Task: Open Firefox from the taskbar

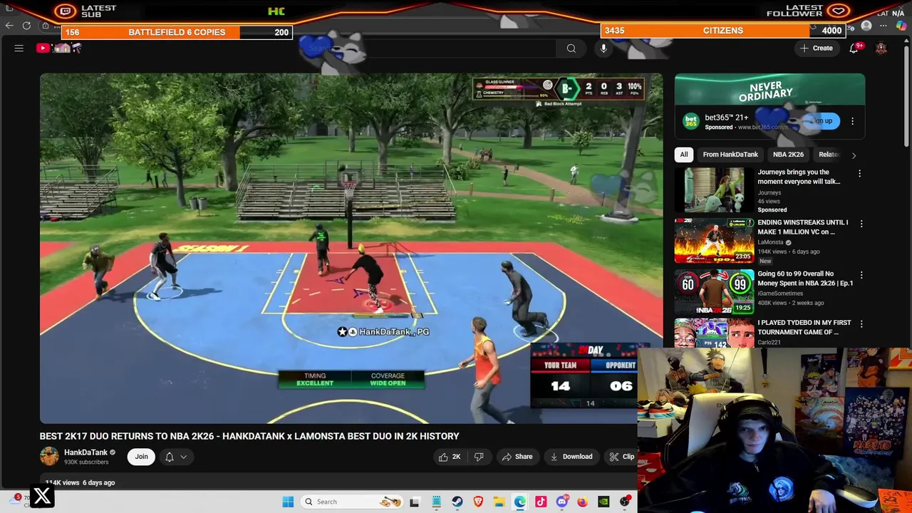Action: 582,502
